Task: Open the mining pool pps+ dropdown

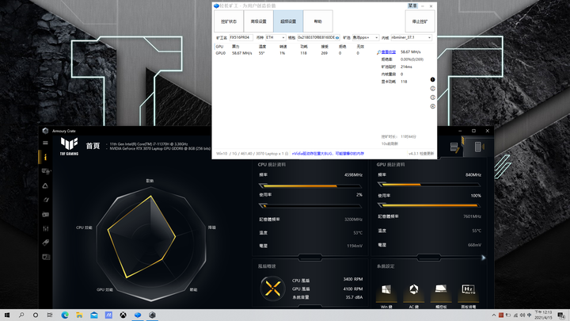Action: coord(365,37)
